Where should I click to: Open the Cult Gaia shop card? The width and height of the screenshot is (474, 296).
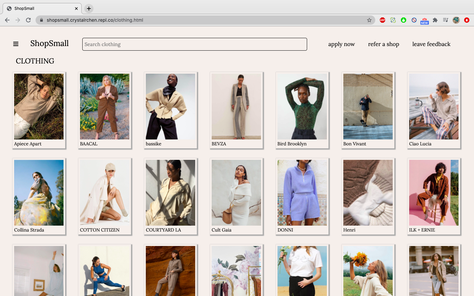tap(236, 196)
